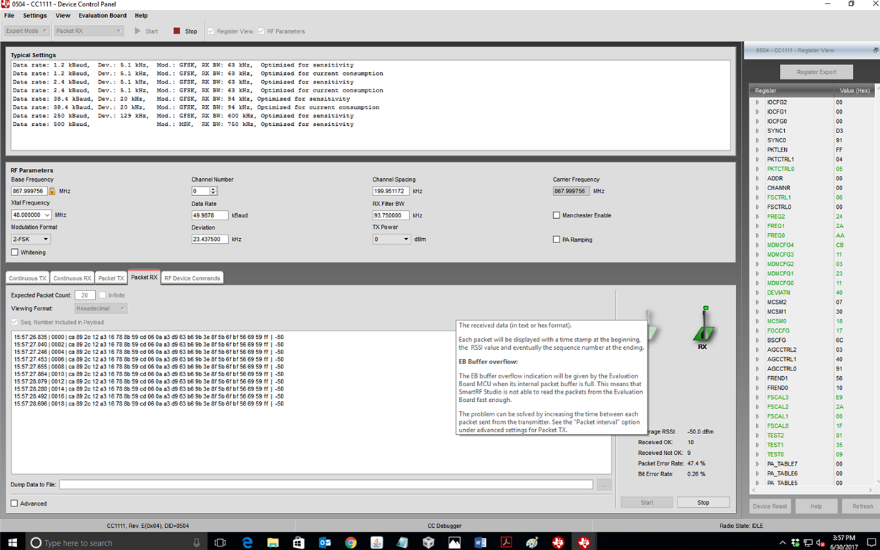The height and width of the screenshot is (550, 880).
Task: Open the View menu
Action: pyautogui.click(x=63, y=15)
